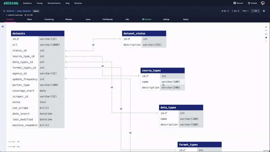Expand the Clone dropdown
Screen dimensions: 270x152
pyautogui.click(x=245, y=11)
